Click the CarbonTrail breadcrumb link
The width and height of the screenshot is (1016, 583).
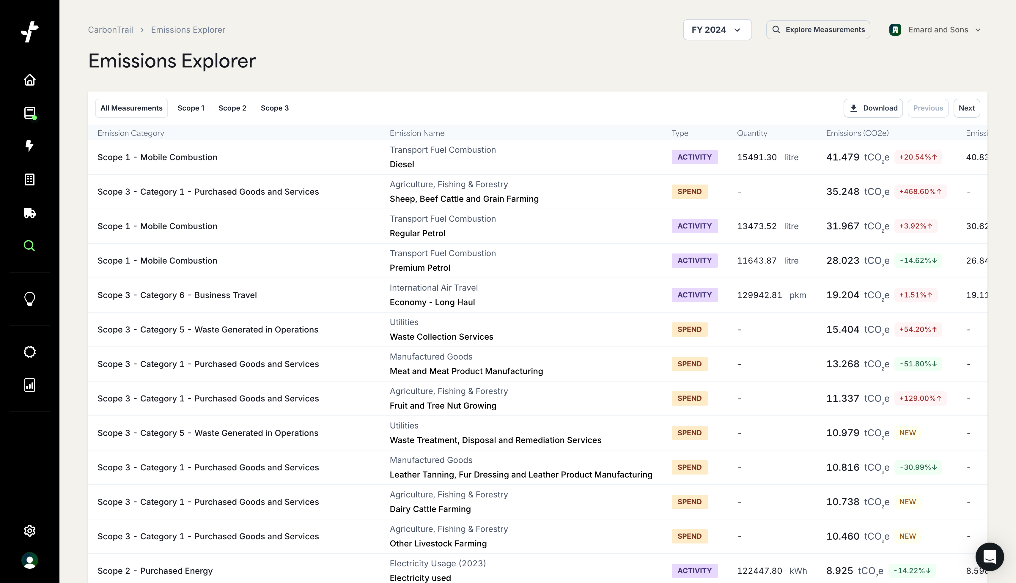tap(111, 30)
